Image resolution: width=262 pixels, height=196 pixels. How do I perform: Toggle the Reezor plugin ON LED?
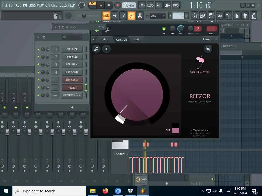164,29
